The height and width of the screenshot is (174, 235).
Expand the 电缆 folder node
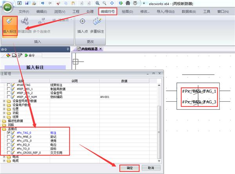pyautogui.click(x=4, y=161)
